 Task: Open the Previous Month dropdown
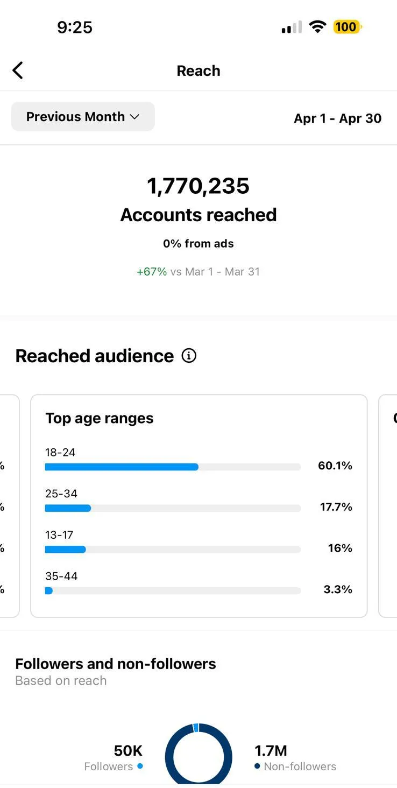pyautogui.click(x=82, y=116)
